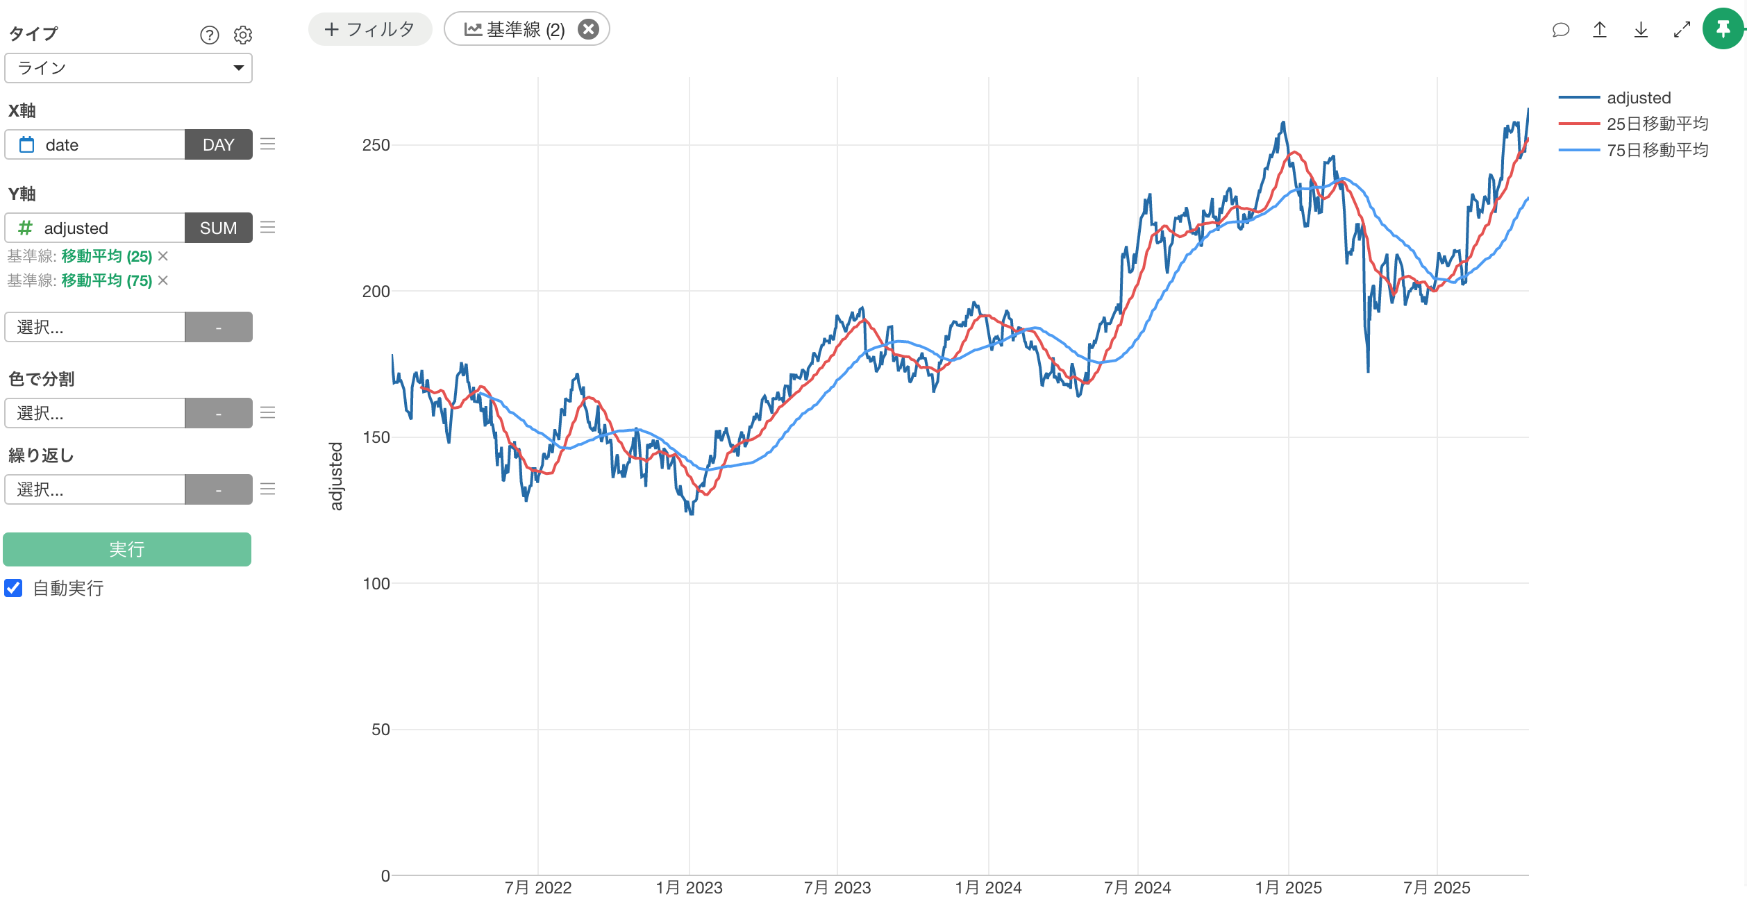Image resolution: width=1747 pixels, height=908 pixels.
Task: Click the + フィルタ button
Action: click(370, 30)
